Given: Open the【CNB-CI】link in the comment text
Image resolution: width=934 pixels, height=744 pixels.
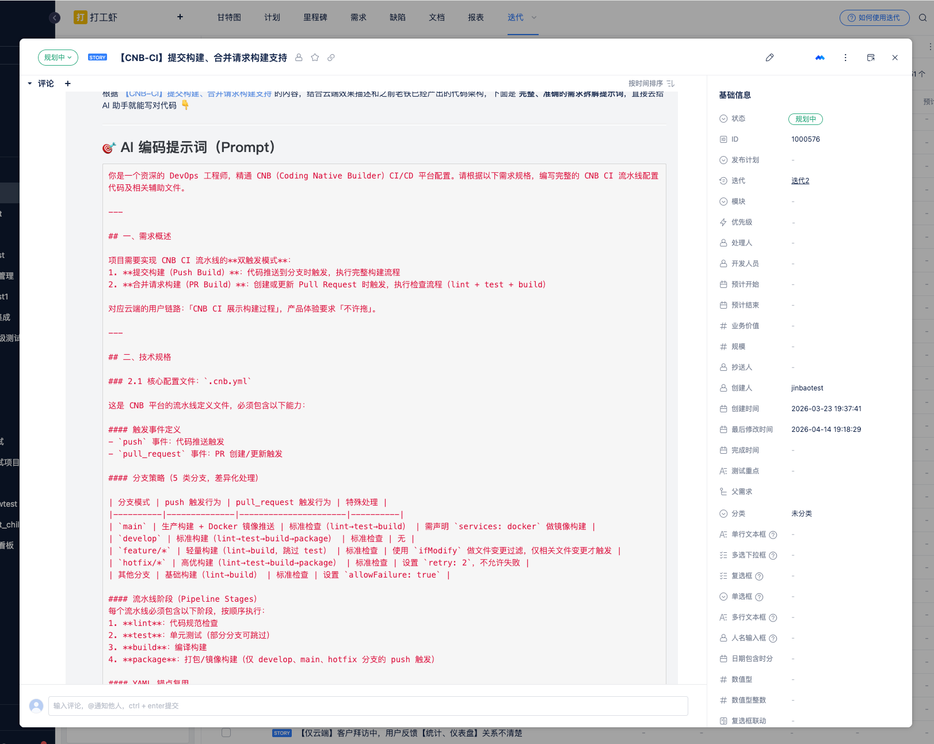Looking at the screenshot, I should [x=199, y=94].
